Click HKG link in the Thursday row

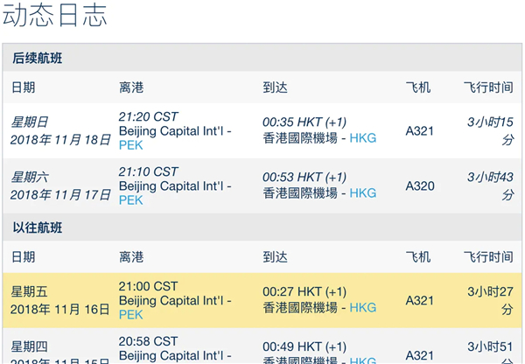363,359
